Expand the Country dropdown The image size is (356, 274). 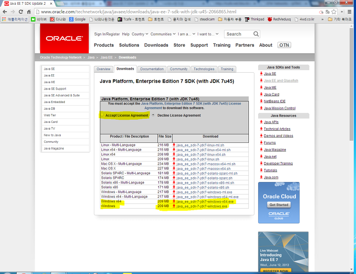[140, 34]
